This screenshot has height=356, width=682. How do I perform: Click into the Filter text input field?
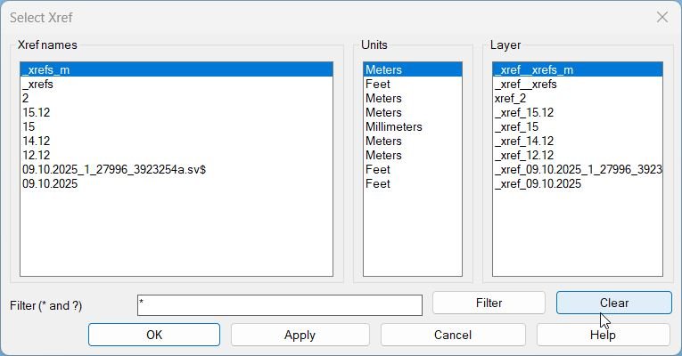pyautogui.click(x=279, y=305)
